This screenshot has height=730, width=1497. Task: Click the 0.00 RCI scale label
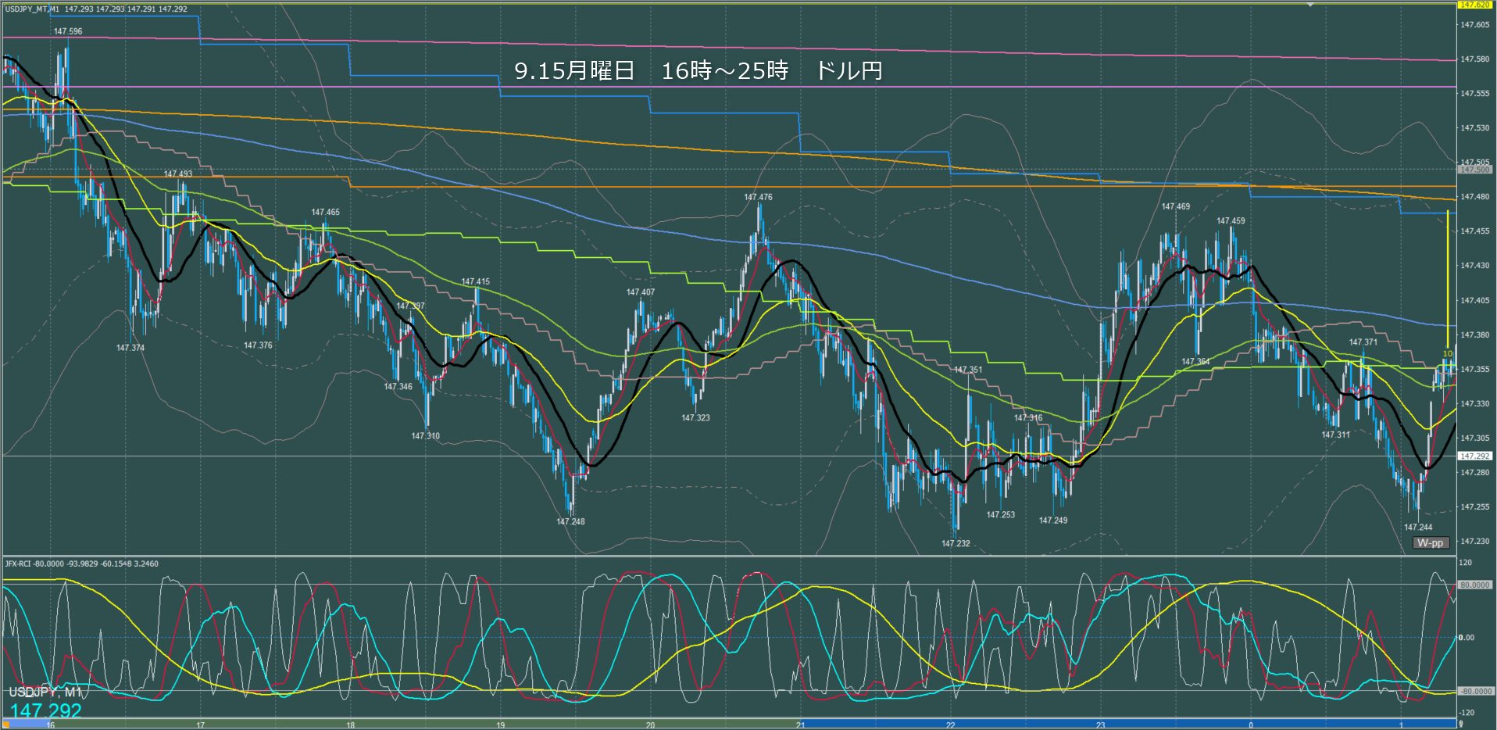click(x=1467, y=638)
